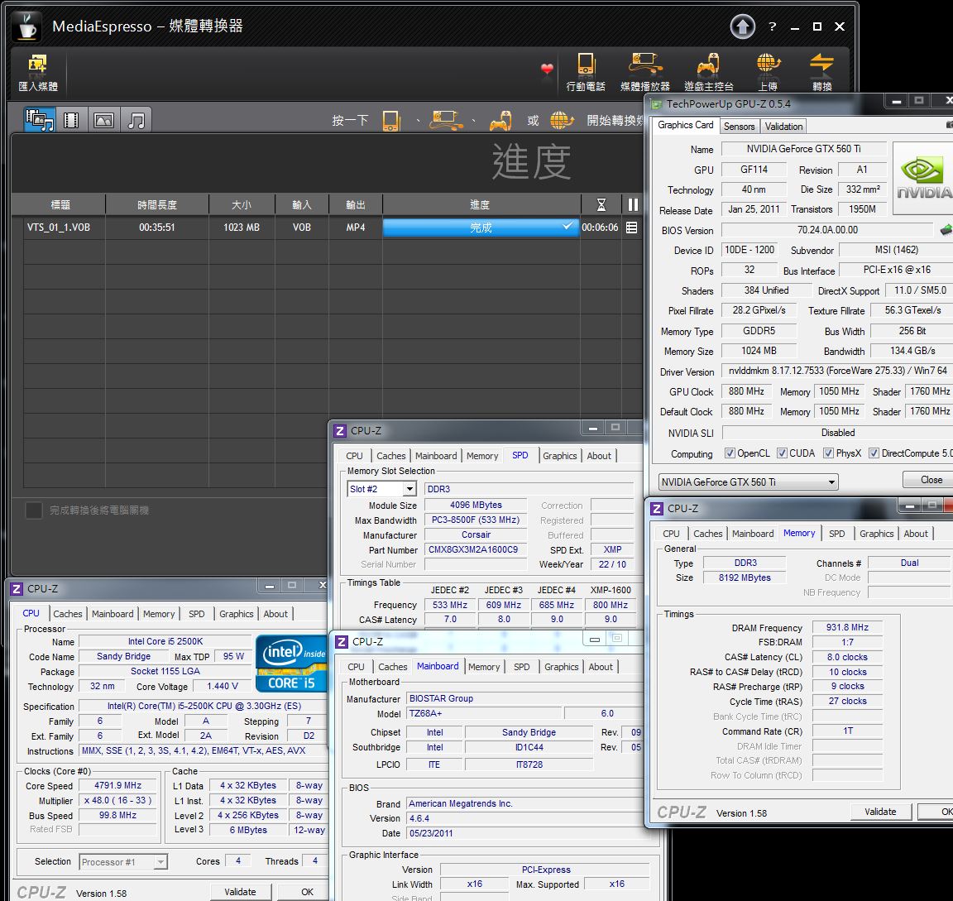Filter by video film-strip icon
953x901 pixels.
point(71,120)
